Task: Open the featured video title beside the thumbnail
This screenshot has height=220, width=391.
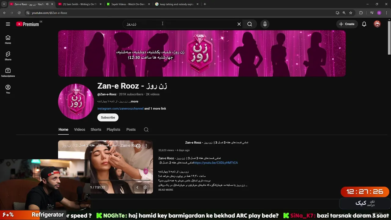Action: coord(217,143)
